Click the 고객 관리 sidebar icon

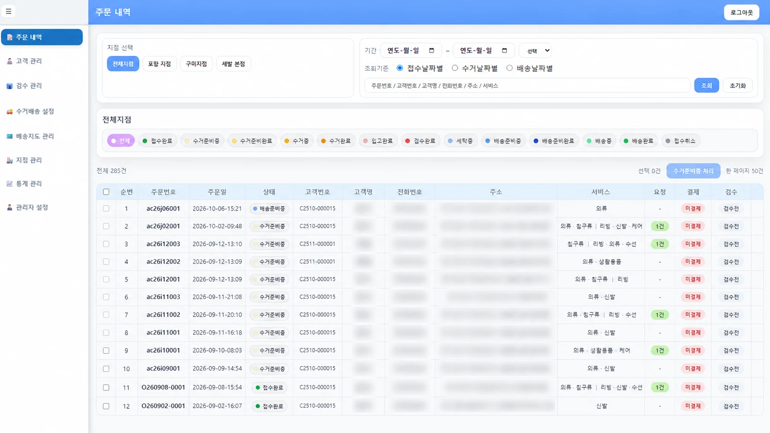[10, 61]
